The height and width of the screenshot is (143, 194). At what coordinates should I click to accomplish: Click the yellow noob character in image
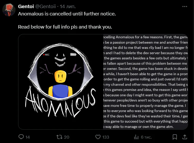(x=60, y=84)
